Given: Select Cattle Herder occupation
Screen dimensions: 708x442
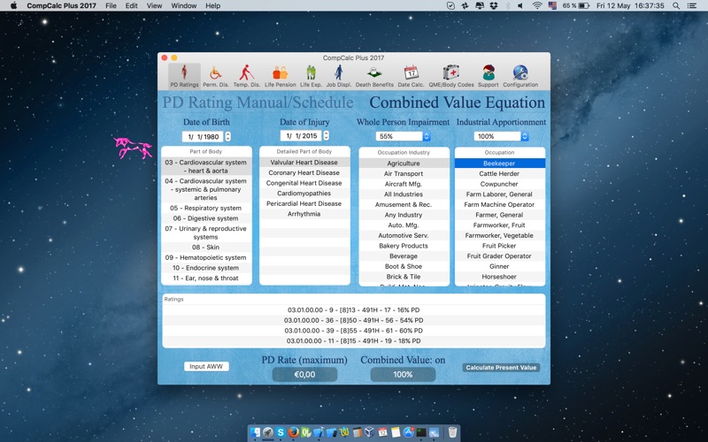Looking at the screenshot, I should pyautogui.click(x=499, y=173).
